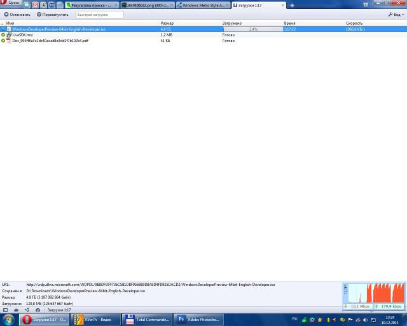The image size is (407, 326).
Task: Click the volume speaker tray icon
Action: 365,320
